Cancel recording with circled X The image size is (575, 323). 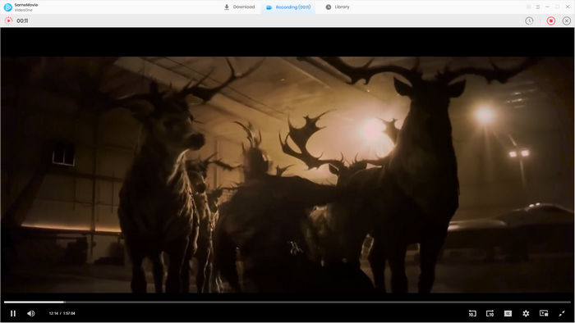(x=567, y=20)
